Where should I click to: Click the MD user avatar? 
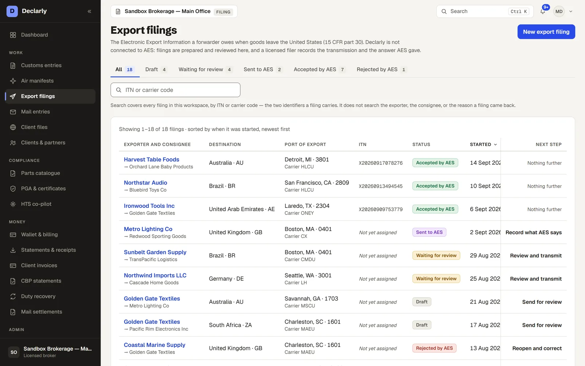pyautogui.click(x=559, y=11)
